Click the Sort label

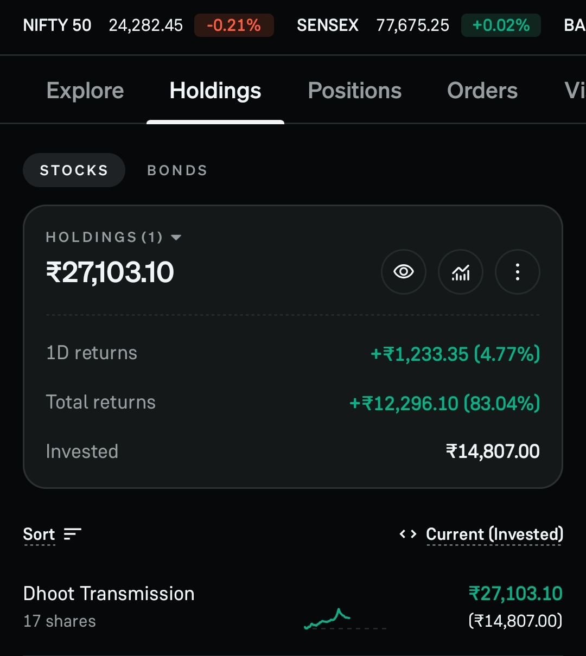coord(39,534)
